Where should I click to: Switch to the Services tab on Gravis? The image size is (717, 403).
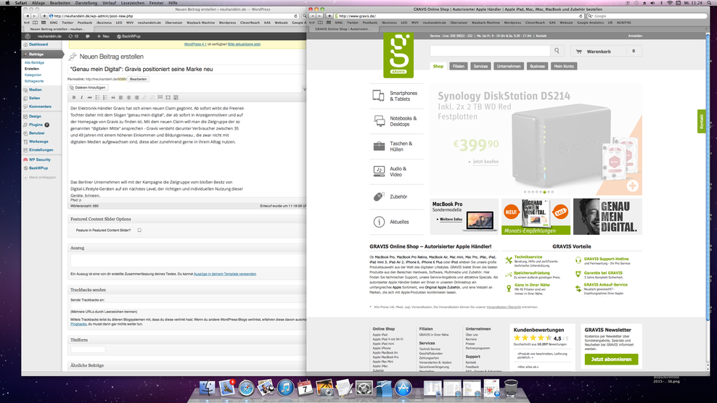point(480,66)
